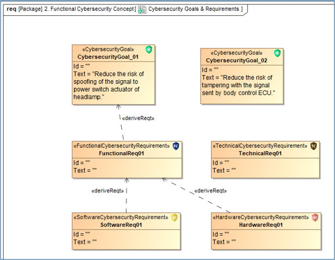Select the TechnicalReq01 requirement title
This screenshot has height=260, width=335.
point(260,154)
